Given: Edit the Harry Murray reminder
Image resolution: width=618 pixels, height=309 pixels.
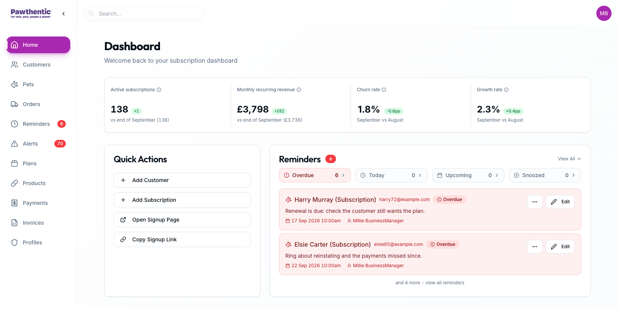Looking at the screenshot, I should [x=560, y=202].
